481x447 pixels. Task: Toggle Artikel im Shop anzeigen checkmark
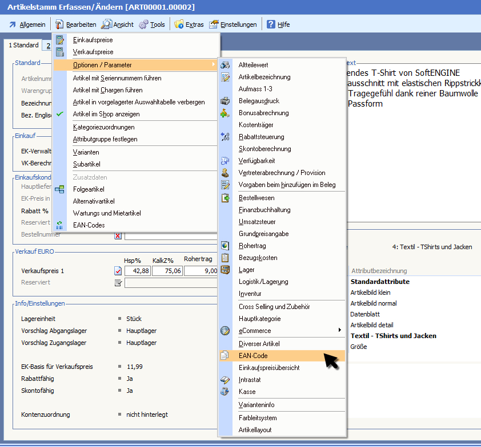click(60, 114)
